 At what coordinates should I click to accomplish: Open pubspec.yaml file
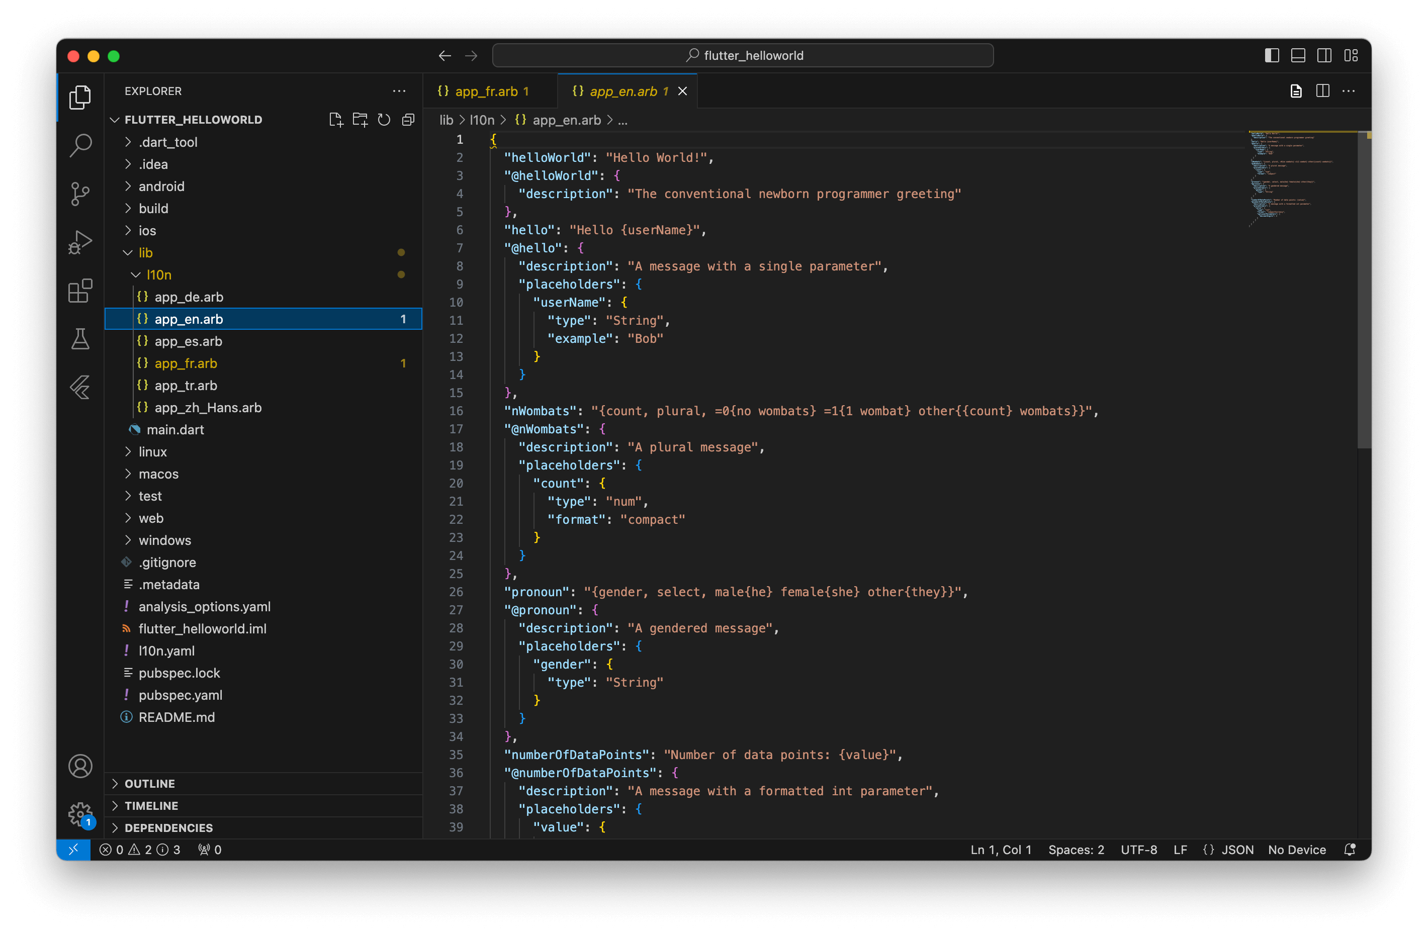(x=263, y=695)
